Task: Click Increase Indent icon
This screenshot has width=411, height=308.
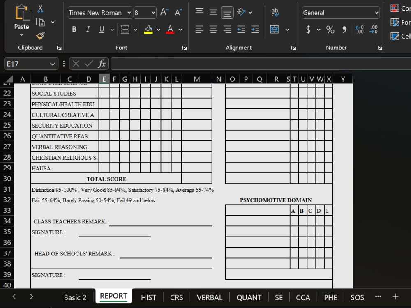Action: 255,29
